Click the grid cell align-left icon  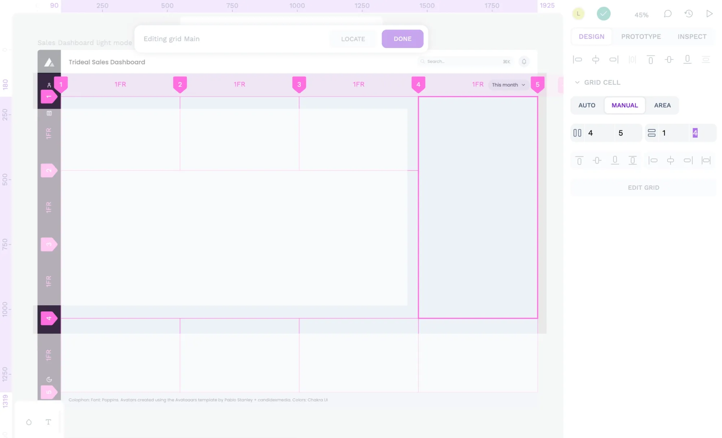coord(652,160)
